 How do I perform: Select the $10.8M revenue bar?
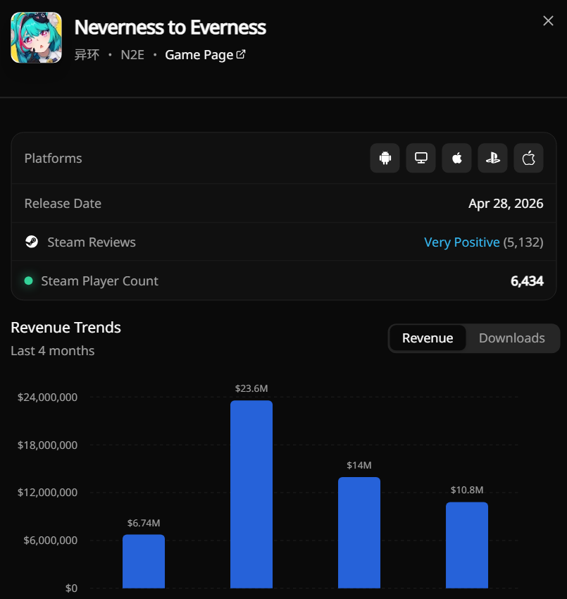(466, 545)
